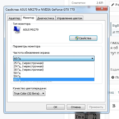Select 30 Гц interlaced refresh rate
Image resolution: width=119 pixels, height=119 pixels.
click(54, 70)
